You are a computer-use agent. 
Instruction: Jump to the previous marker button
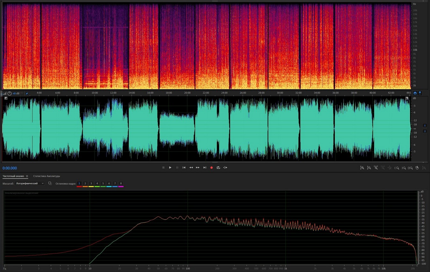(184, 168)
